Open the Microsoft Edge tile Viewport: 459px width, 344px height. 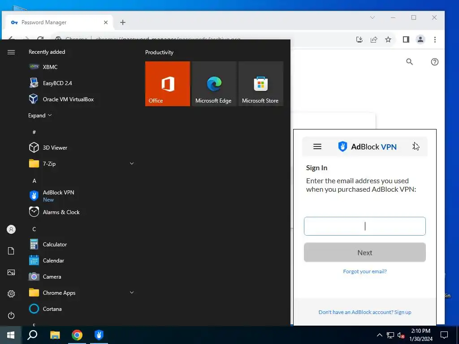coord(214,84)
